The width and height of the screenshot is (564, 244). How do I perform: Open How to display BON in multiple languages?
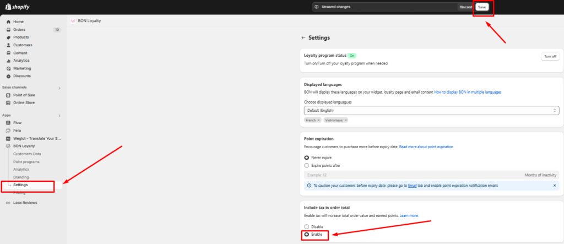tap(468, 93)
